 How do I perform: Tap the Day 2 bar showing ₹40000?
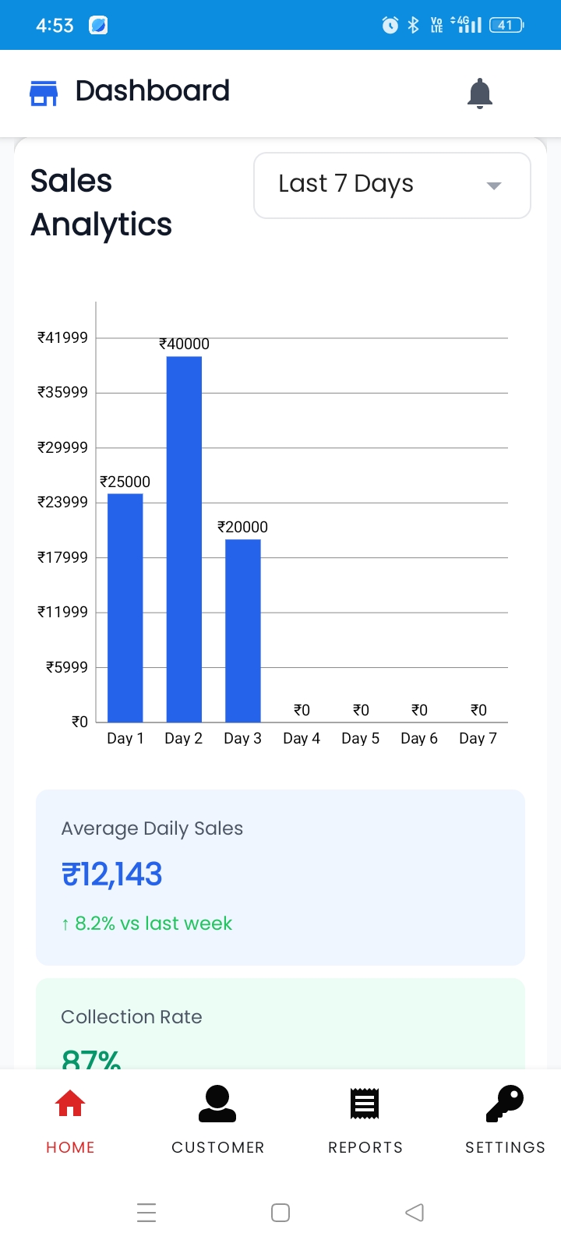(x=184, y=539)
